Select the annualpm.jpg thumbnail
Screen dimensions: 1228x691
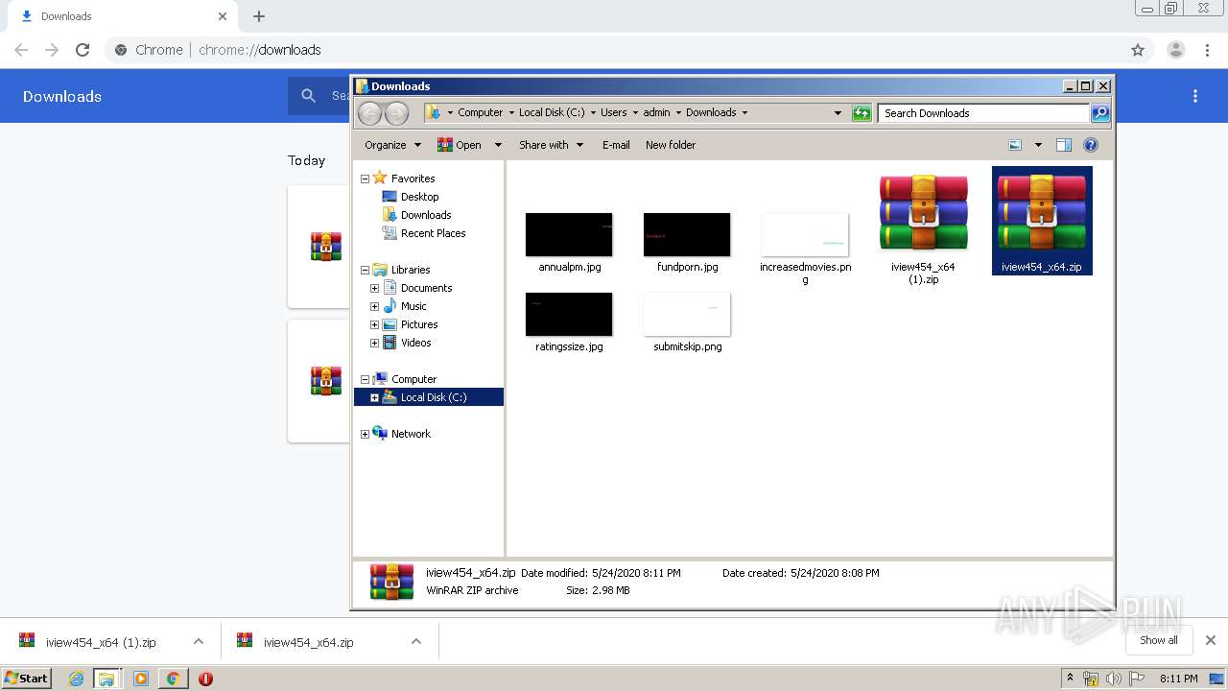pyautogui.click(x=569, y=234)
